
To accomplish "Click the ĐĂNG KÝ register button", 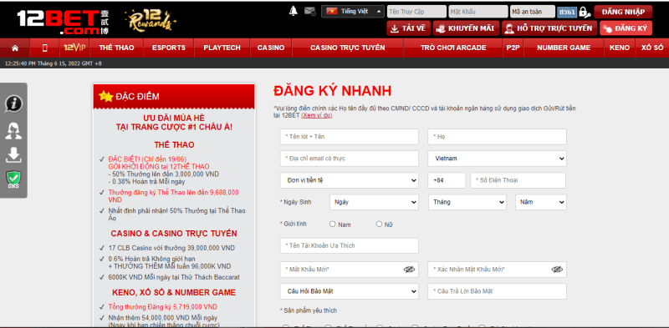I will pyautogui.click(x=626, y=28).
